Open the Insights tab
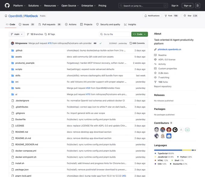The width and height of the screenshot is (205, 177). (x=130, y=24)
